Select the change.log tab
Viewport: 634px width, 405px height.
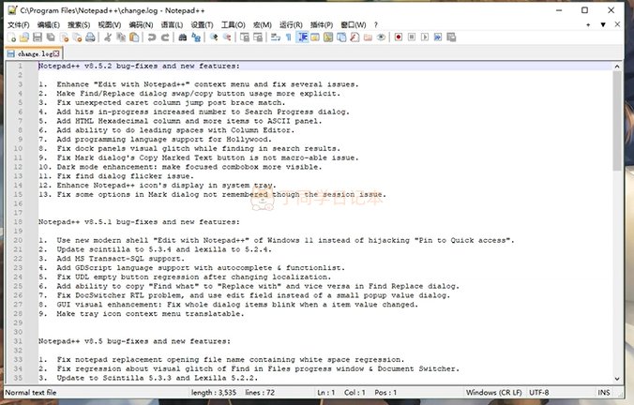click(33, 53)
